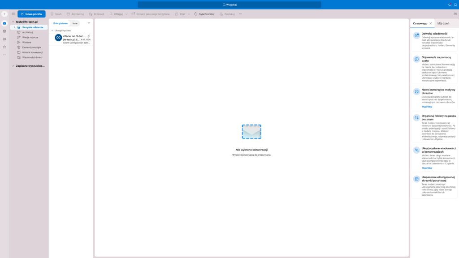Click the Nie wybrano konwersacji text
This screenshot has width=459, height=258.
click(251, 150)
